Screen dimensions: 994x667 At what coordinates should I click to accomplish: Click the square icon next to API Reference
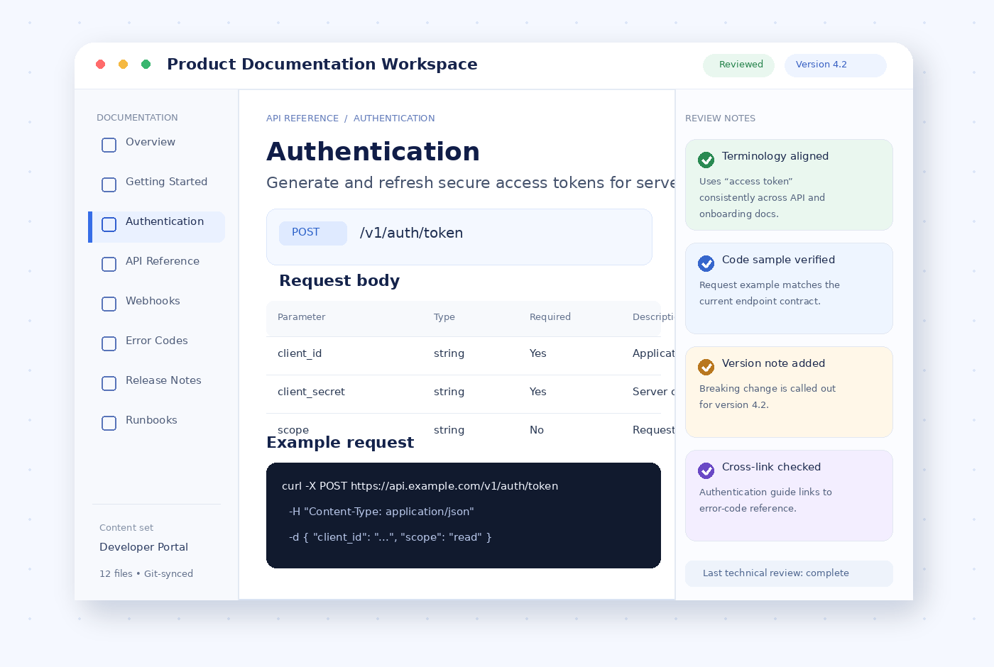click(x=109, y=264)
